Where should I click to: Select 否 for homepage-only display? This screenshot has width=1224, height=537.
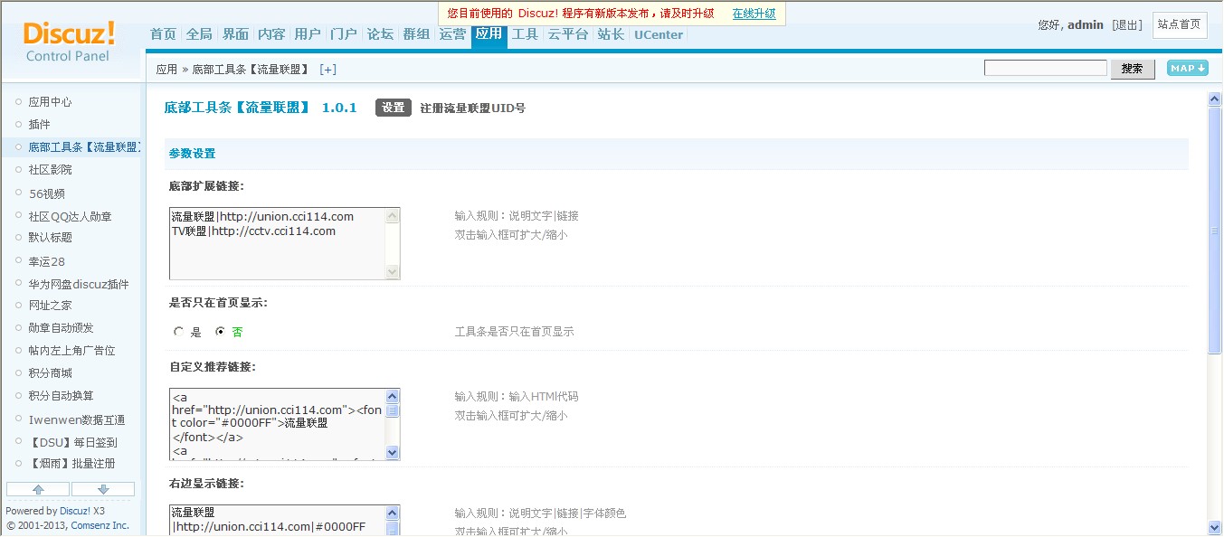click(x=220, y=332)
